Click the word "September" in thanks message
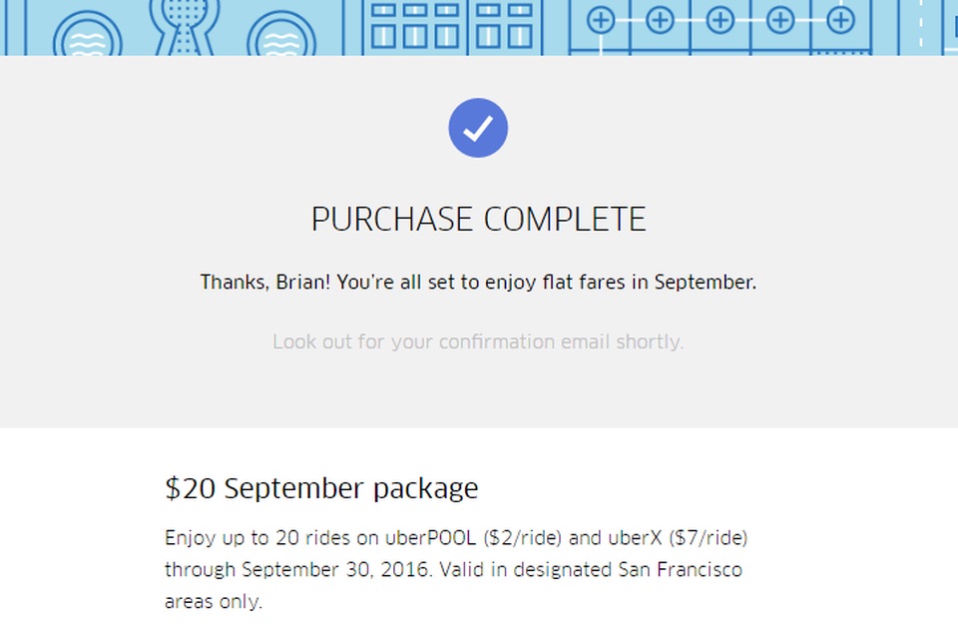 click(705, 282)
